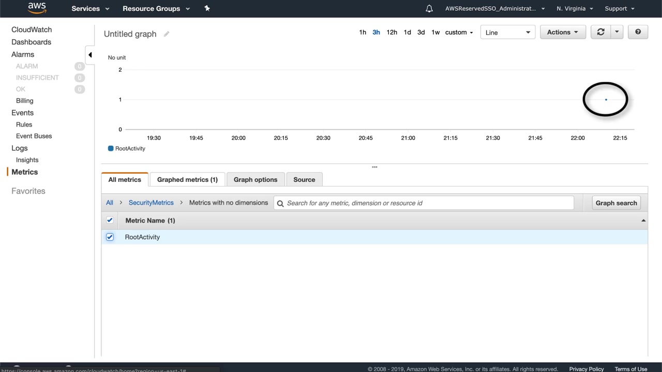This screenshot has width=662, height=372.
Task: Open the Support dropdown menu
Action: tap(620, 8)
